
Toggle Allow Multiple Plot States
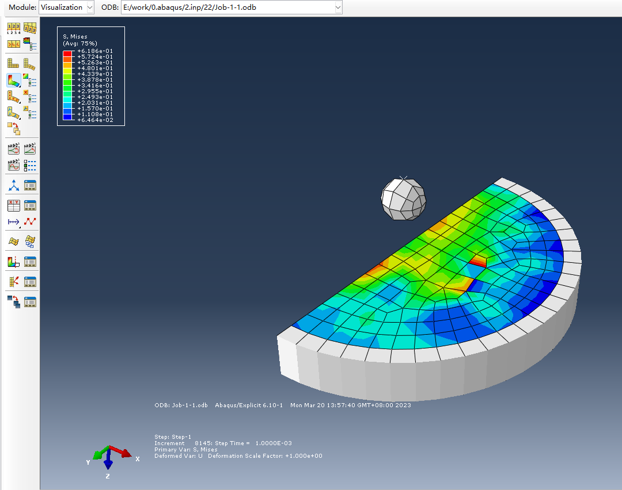[13, 128]
